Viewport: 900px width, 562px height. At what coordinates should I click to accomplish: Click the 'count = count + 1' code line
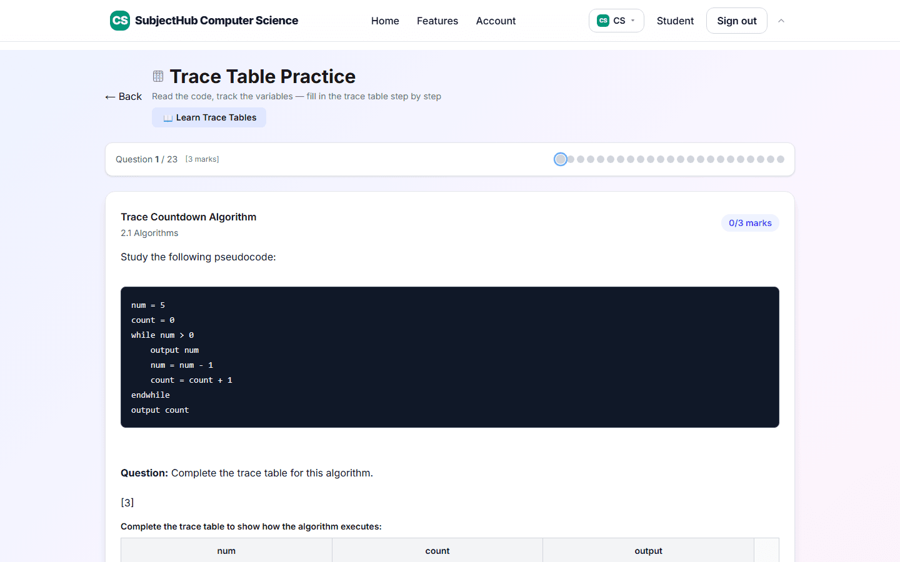[191, 380]
